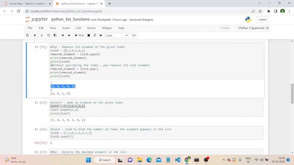The image size is (294, 165).
Task: Save notebook with the floppy disk icon
Action: tap(28, 35)
